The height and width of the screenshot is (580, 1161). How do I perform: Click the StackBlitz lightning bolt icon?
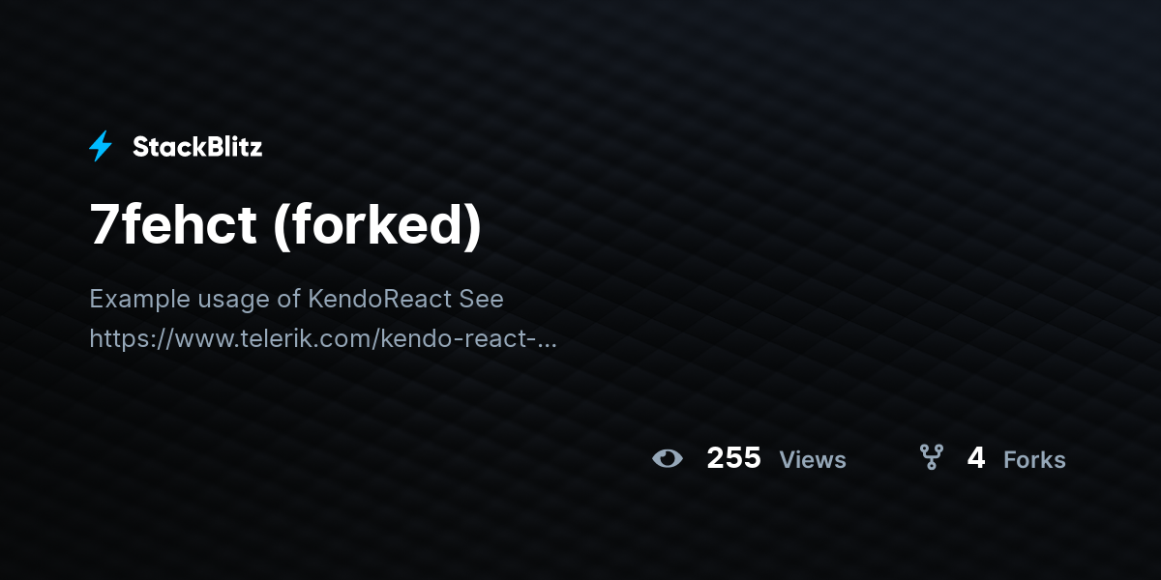pos(101,147)
